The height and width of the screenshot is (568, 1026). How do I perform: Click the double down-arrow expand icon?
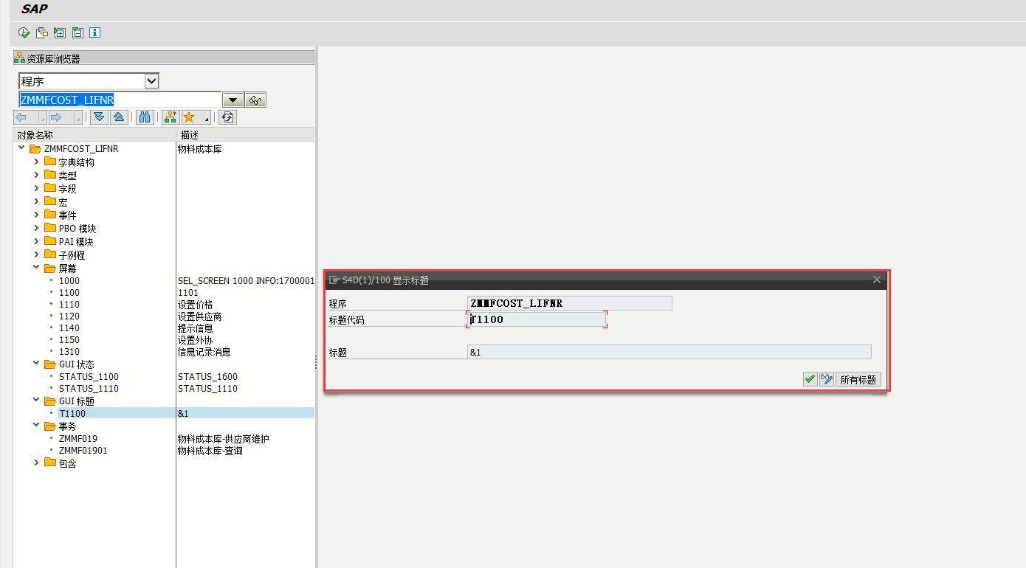pyautogui.click(x=98, y=117)
